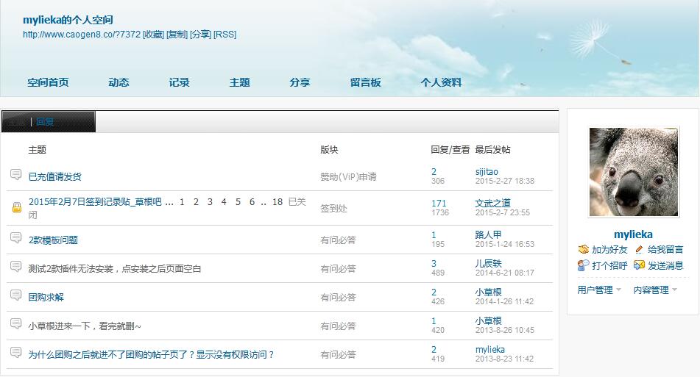Expand the 用户管理 dropdown
This screenshot has width=700, height=377.
tap(599, 290)
